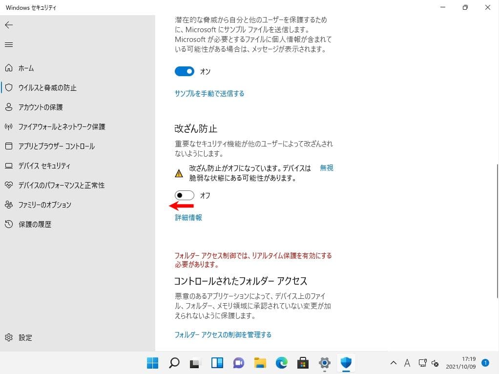Screen dimensions: 499x374
Task: Open Widgets panel from taskbar
Action: tap(217, 363)
